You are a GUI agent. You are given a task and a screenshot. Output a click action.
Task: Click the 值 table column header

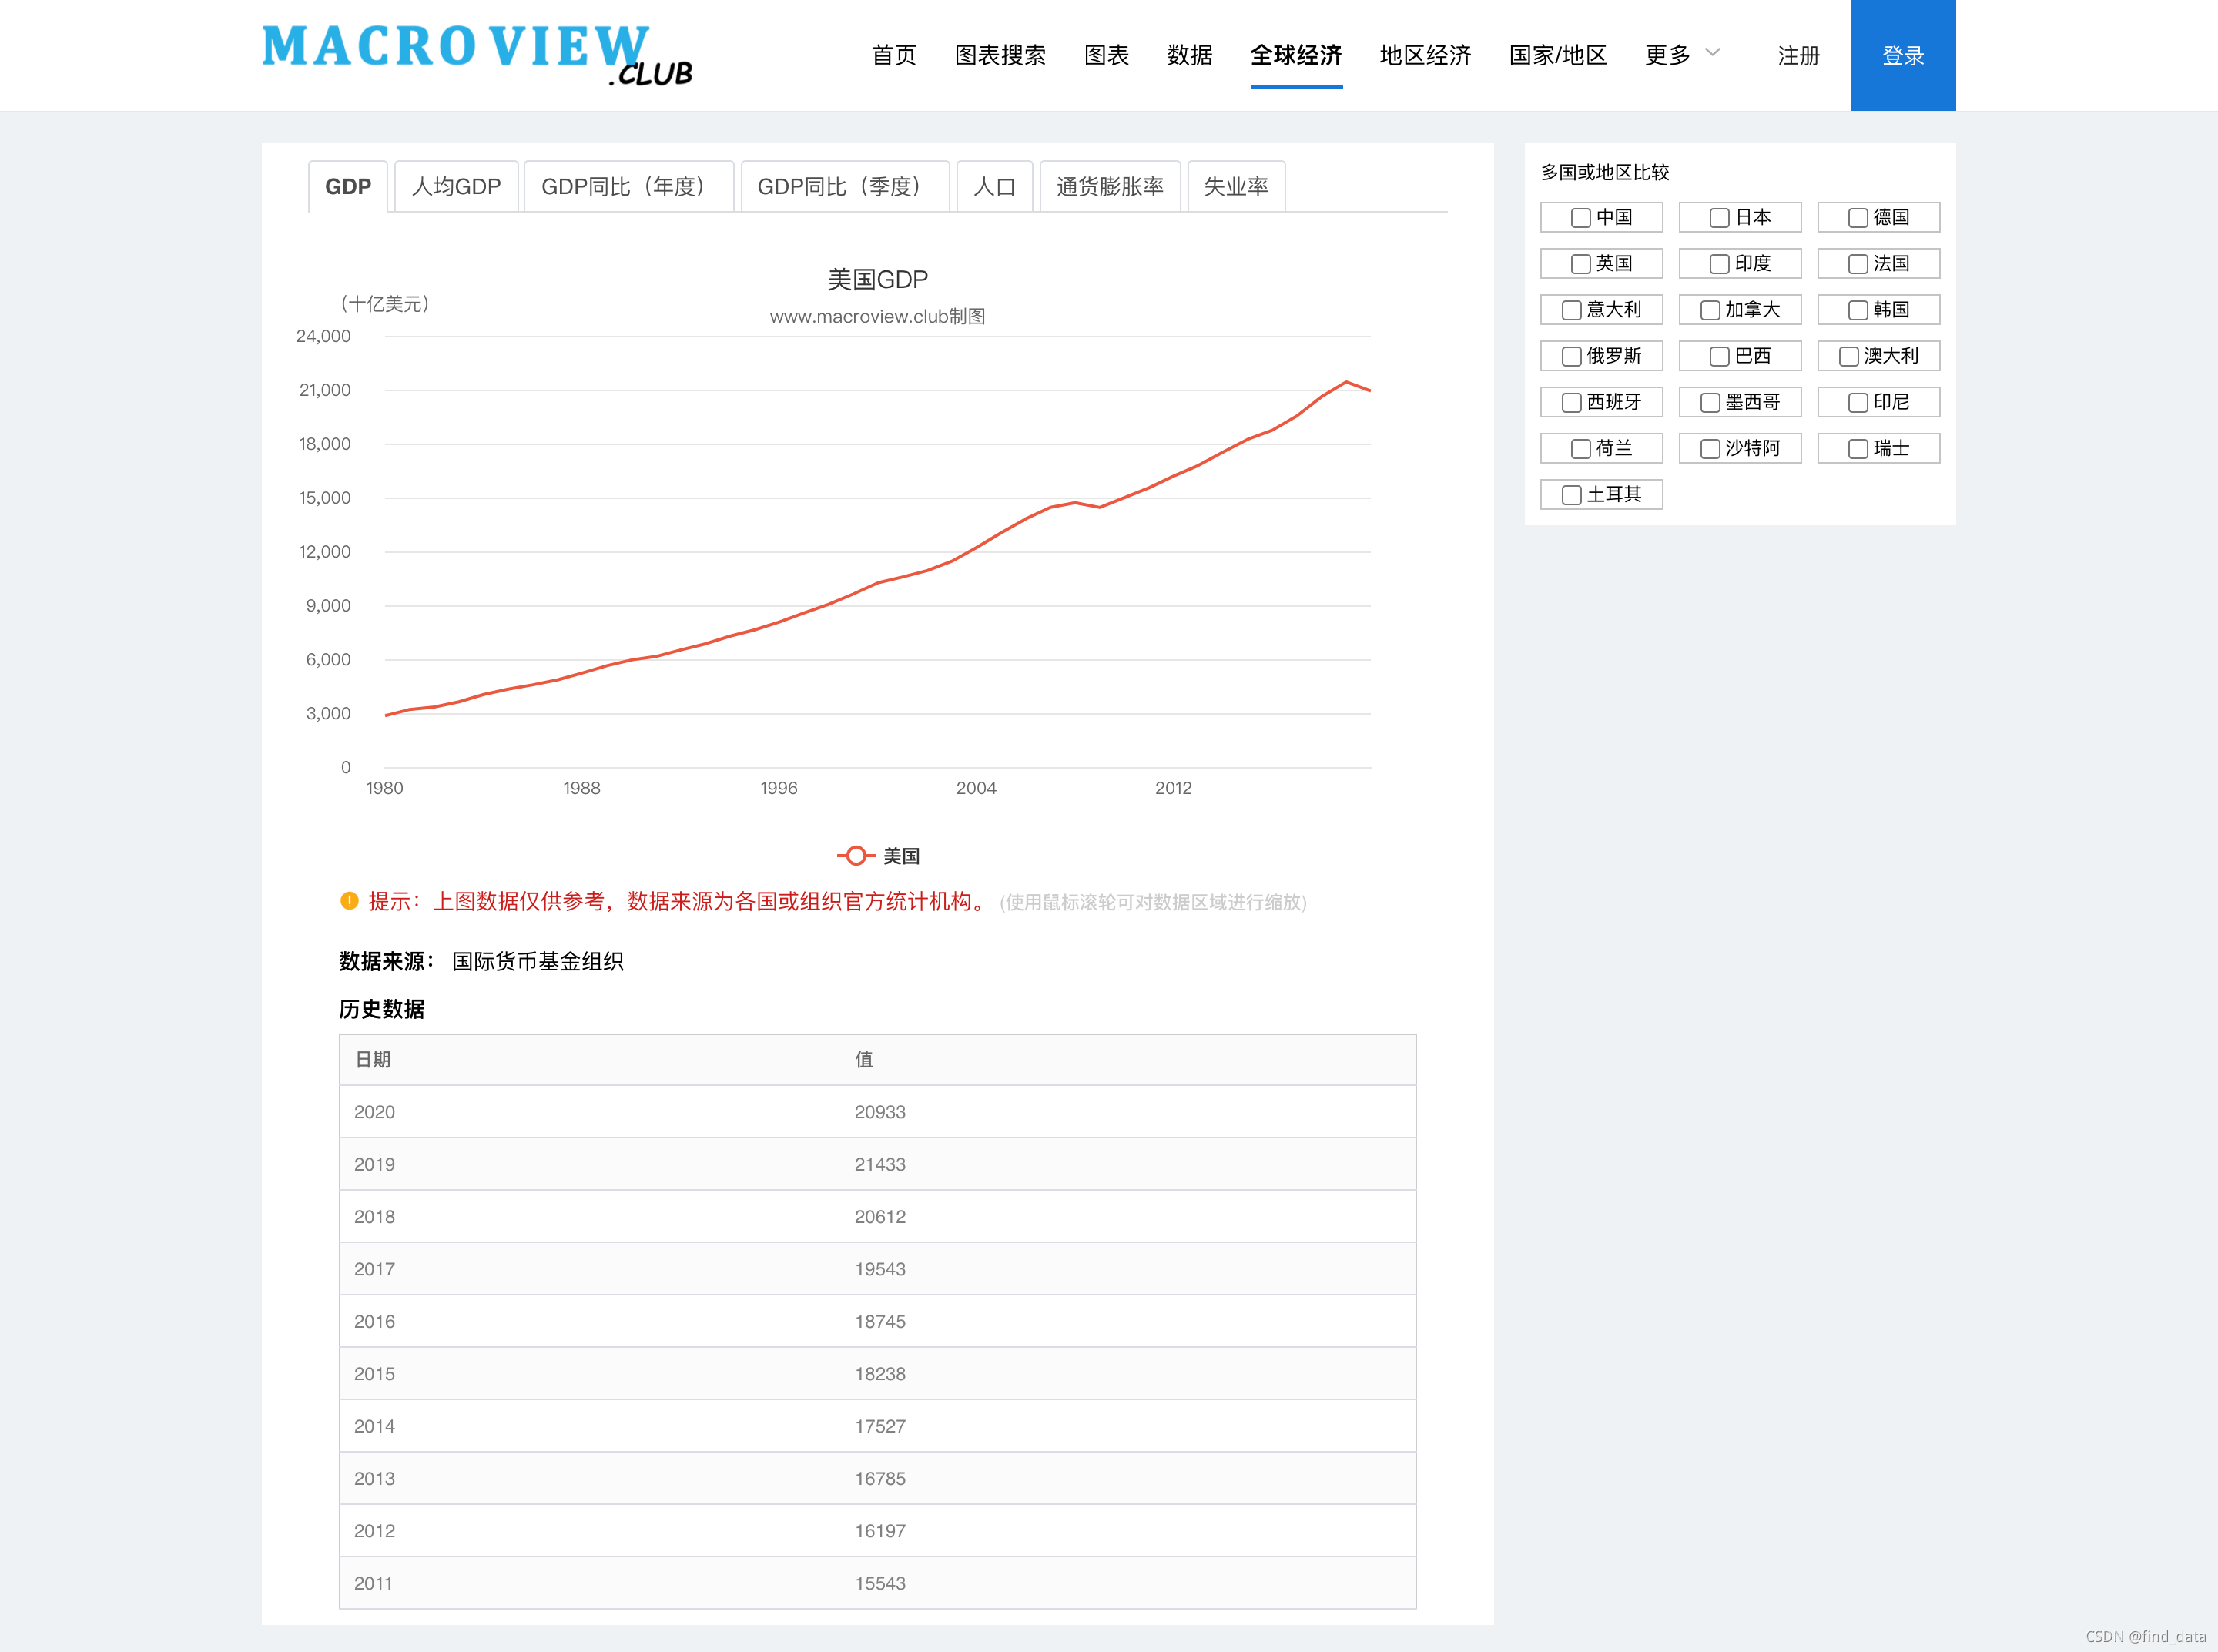864,1059
